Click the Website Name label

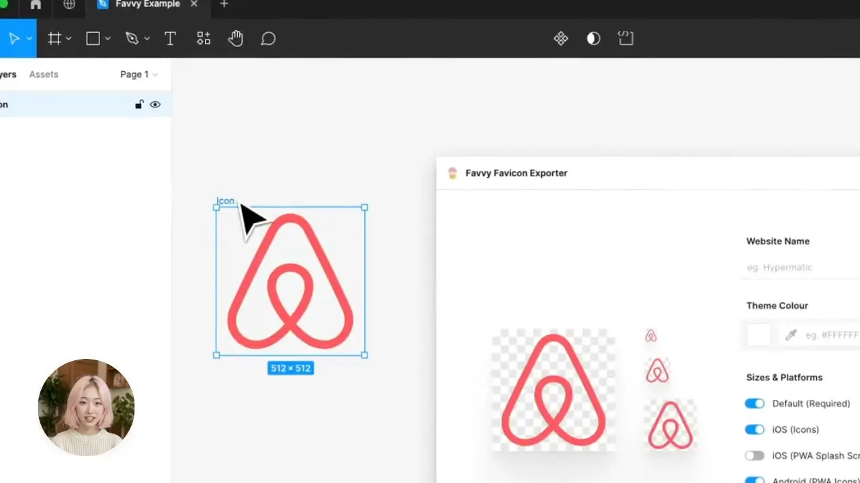click(778, 241)
